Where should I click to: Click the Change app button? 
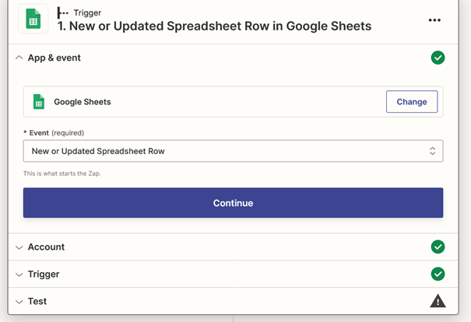pos(412,102)
